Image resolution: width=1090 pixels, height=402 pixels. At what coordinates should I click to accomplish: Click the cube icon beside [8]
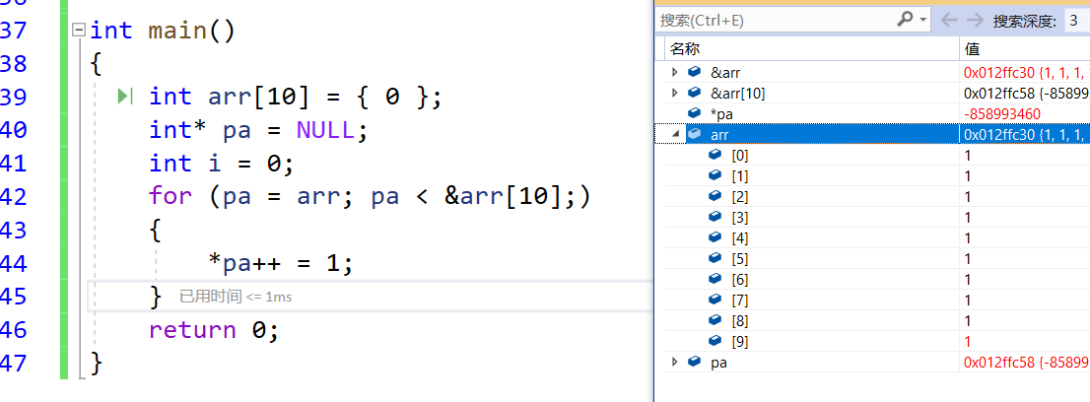coord(715,320)
